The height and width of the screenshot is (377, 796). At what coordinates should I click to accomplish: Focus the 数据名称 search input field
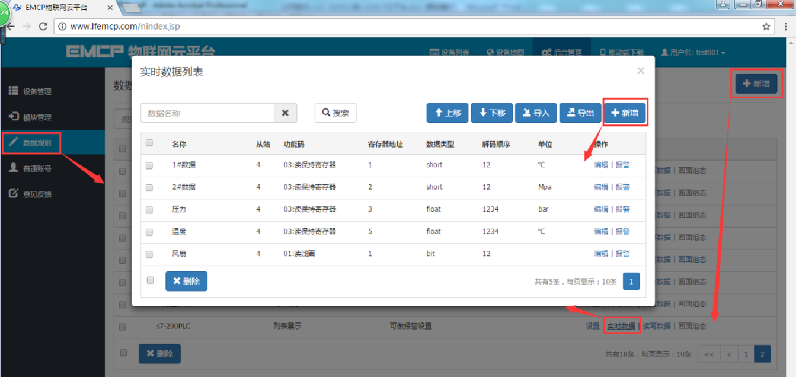[x=207, y=113]
